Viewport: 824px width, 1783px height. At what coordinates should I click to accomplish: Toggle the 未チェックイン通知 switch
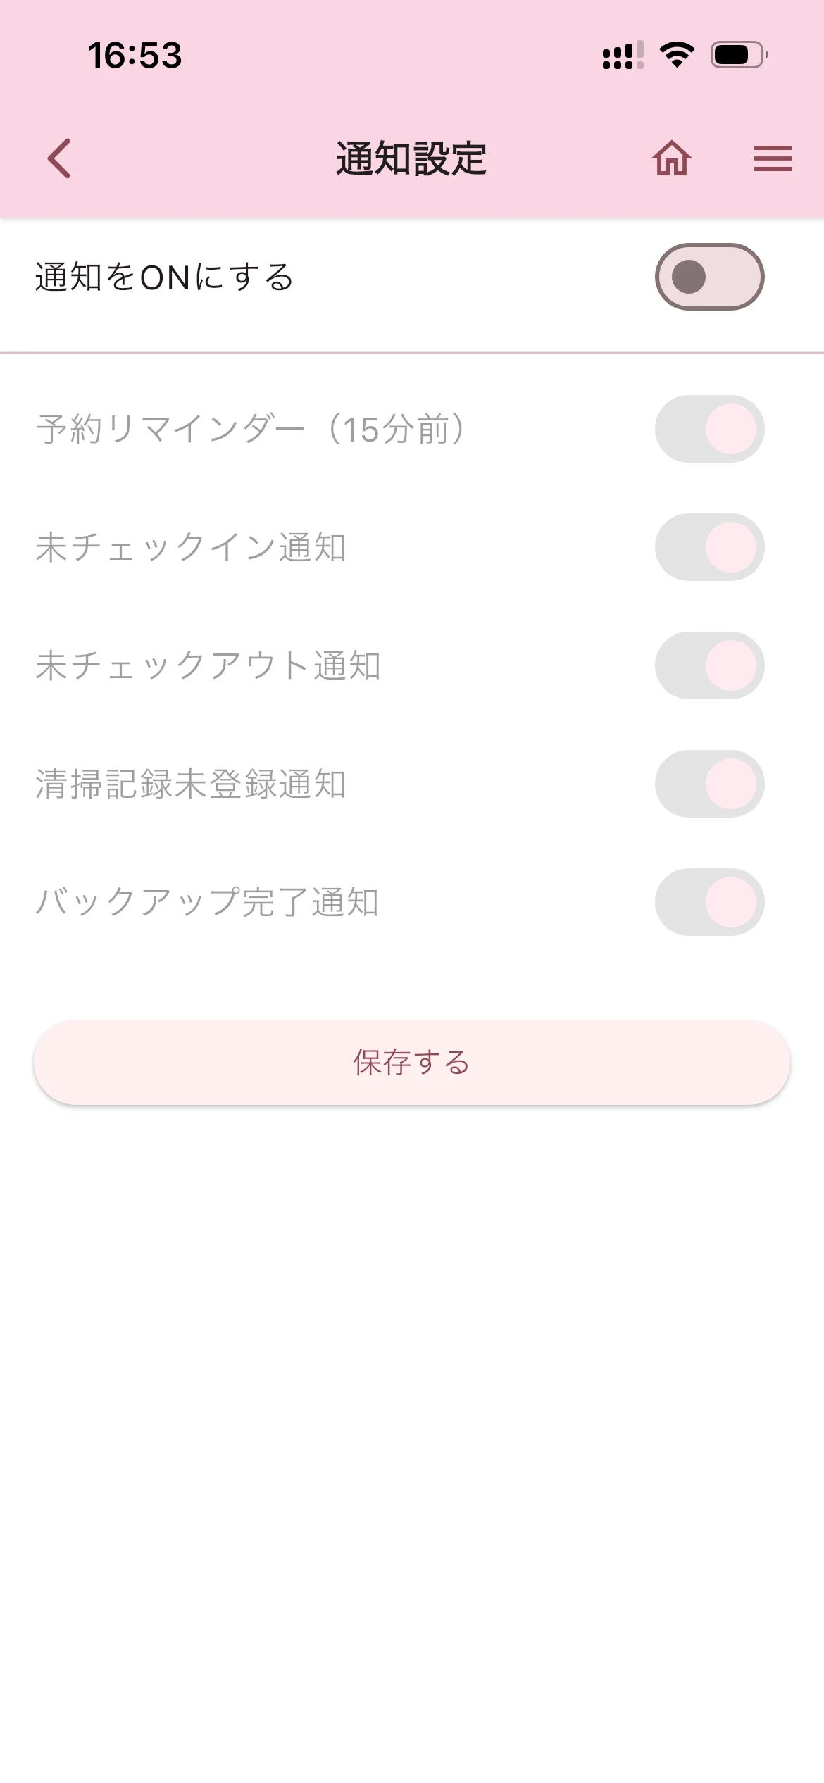point(709,547)
